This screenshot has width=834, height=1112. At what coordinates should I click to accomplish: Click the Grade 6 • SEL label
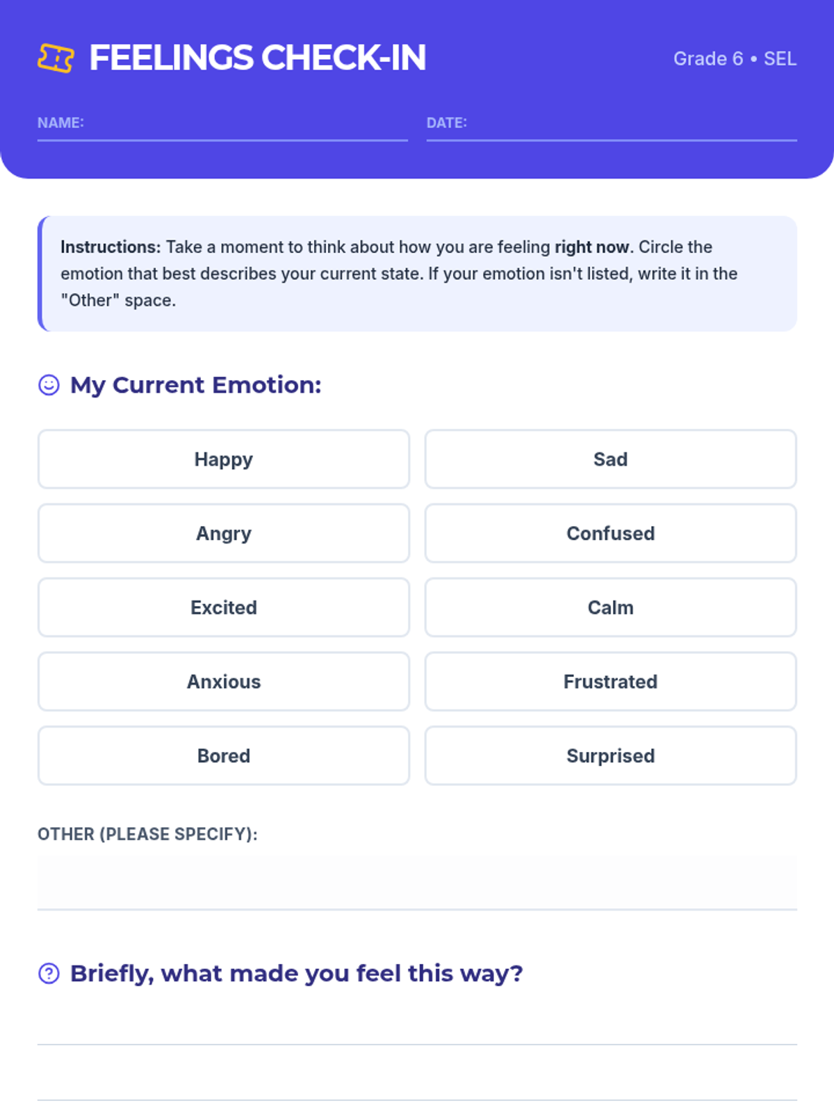pyautogui.click(x=735, y=59)
